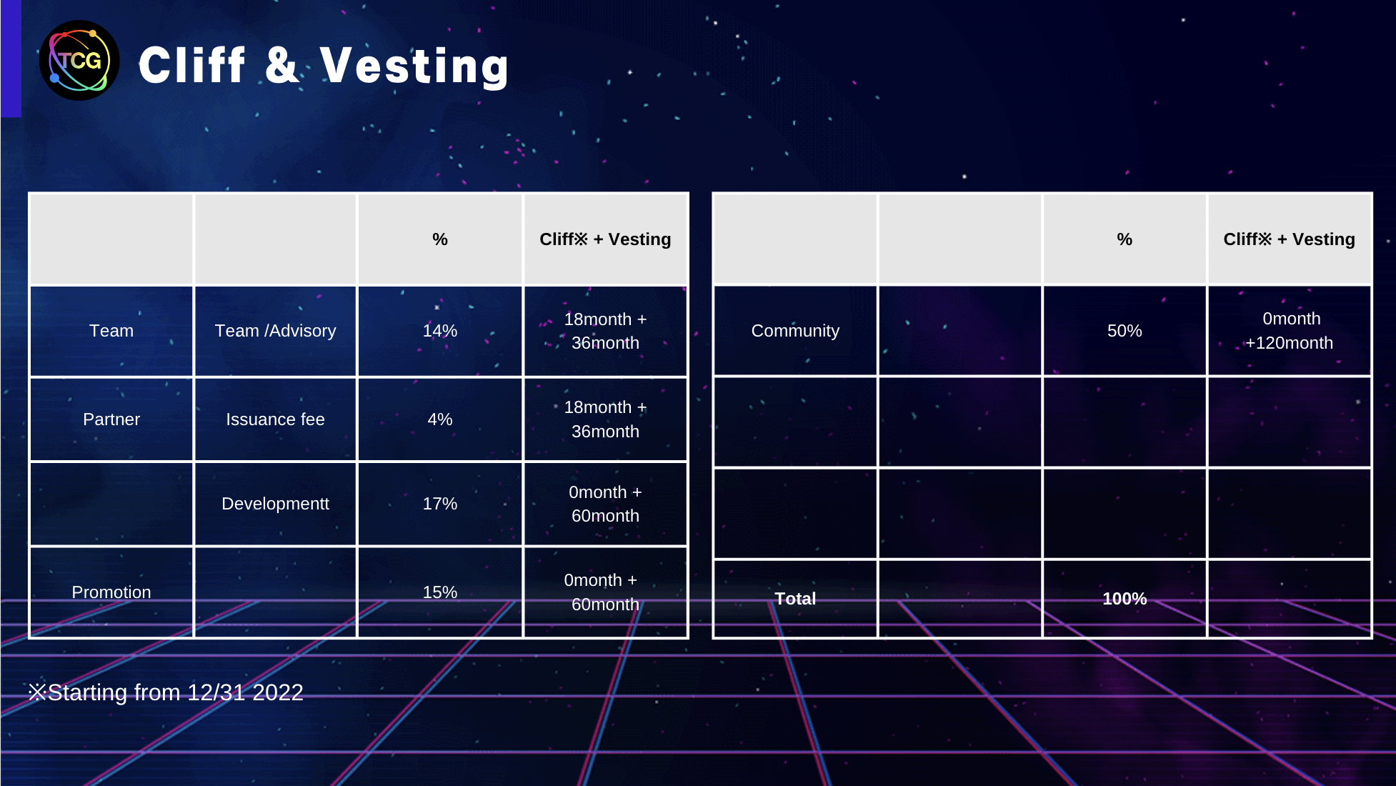
Task: Click the Developmentt cell
Action: pos(275,504)
